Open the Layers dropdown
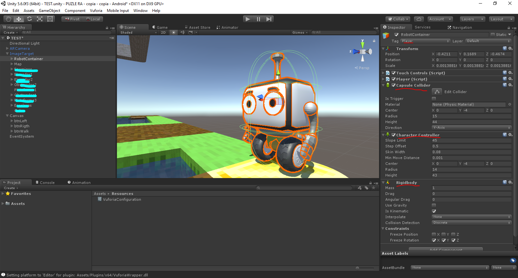The image size is (518, 278). (x=472, y=19)
